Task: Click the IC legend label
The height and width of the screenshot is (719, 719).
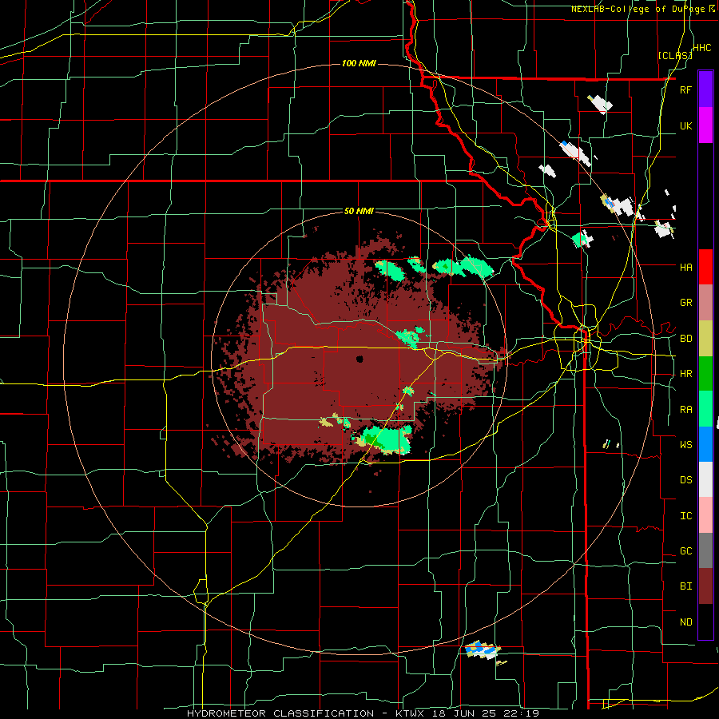Action: 685,516
